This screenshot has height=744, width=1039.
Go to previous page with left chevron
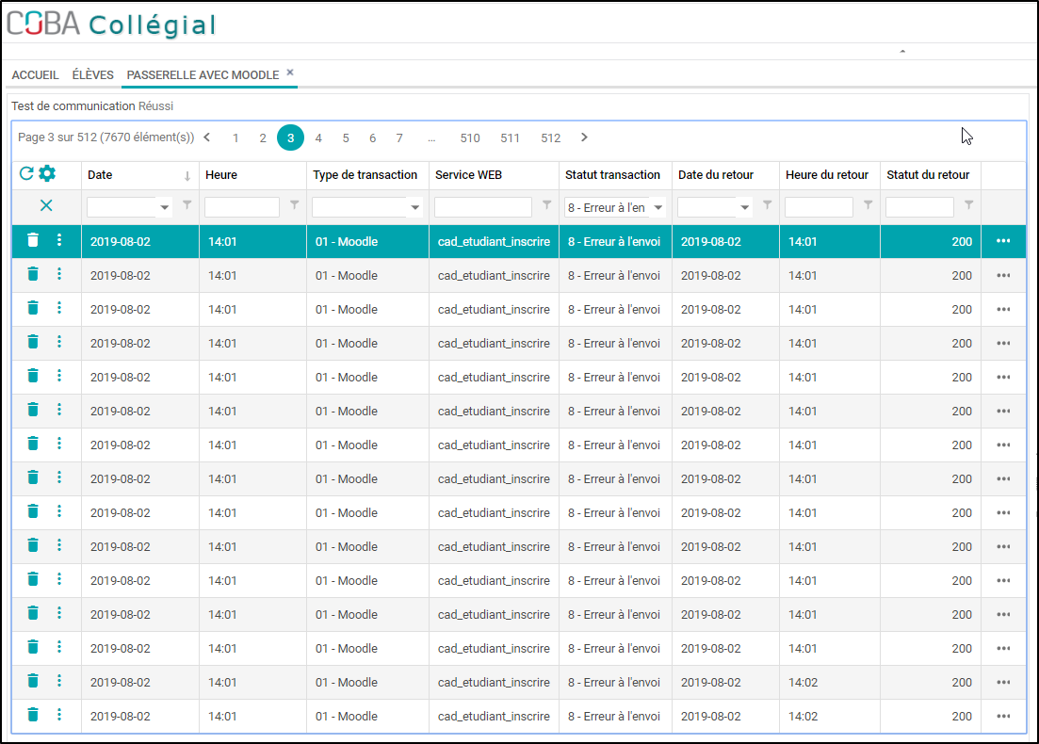coord(207,137)
